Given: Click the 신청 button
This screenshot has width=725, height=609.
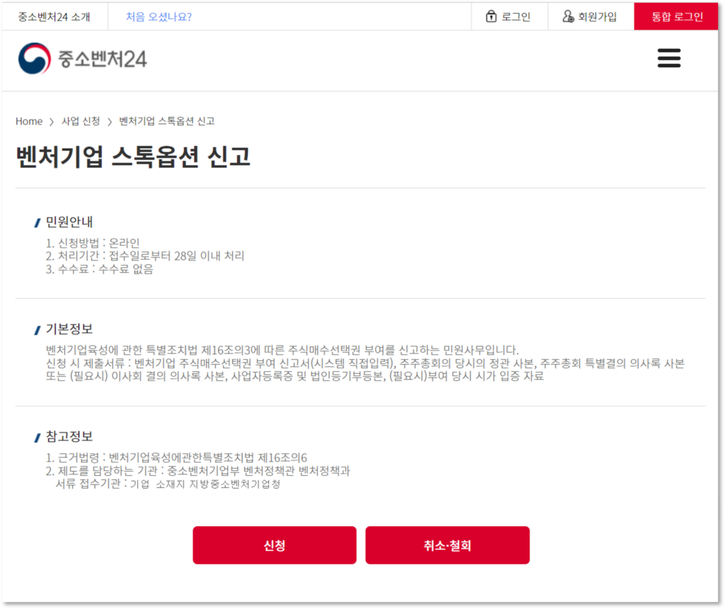Looking at the screenshot, I should 275,545.
